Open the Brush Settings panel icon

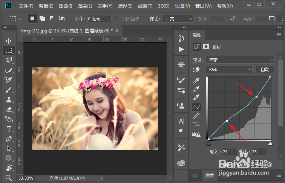[181, 80]
